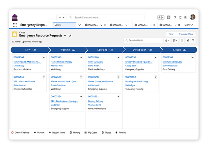Screen dimensions: 208x150
Task: Open the list filter funnel icon
Action: tap(193, 40)
